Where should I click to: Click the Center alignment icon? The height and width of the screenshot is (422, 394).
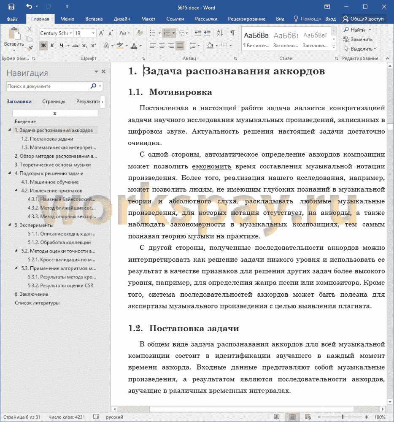162,46
